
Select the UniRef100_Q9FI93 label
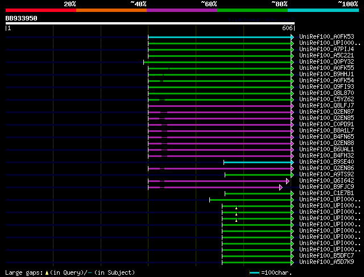tap(326, 87)
